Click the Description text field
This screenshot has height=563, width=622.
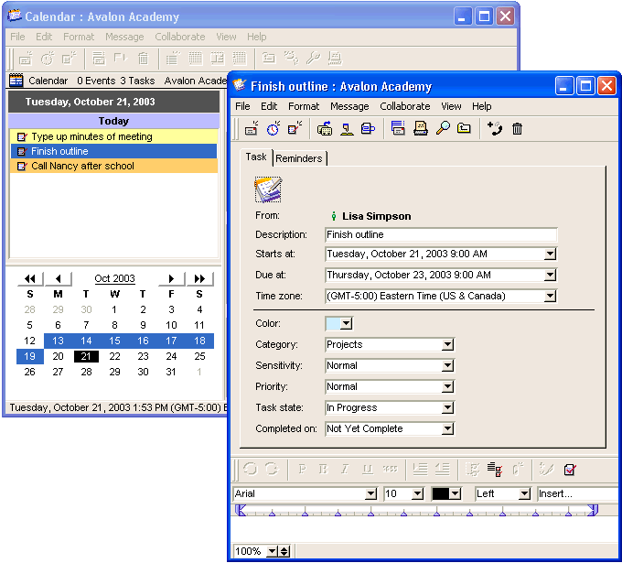click(x=441, y=234)
